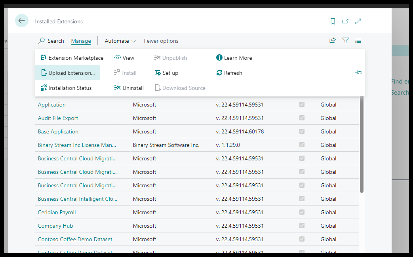Select Uninstall in the Manage menu

[129, 88]
